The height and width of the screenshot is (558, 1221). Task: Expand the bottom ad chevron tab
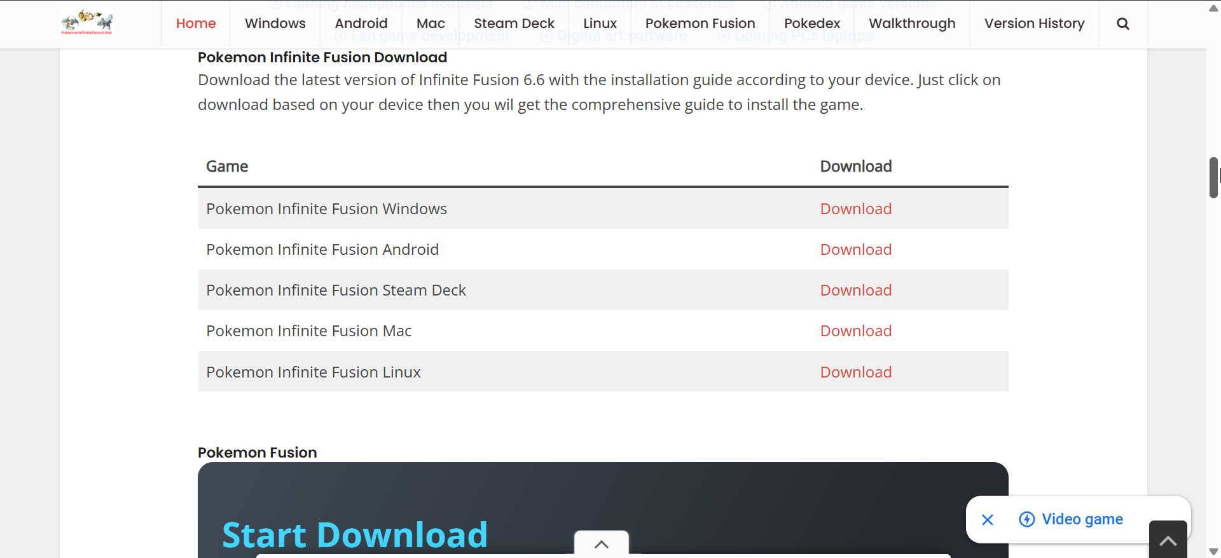(602, 544)
